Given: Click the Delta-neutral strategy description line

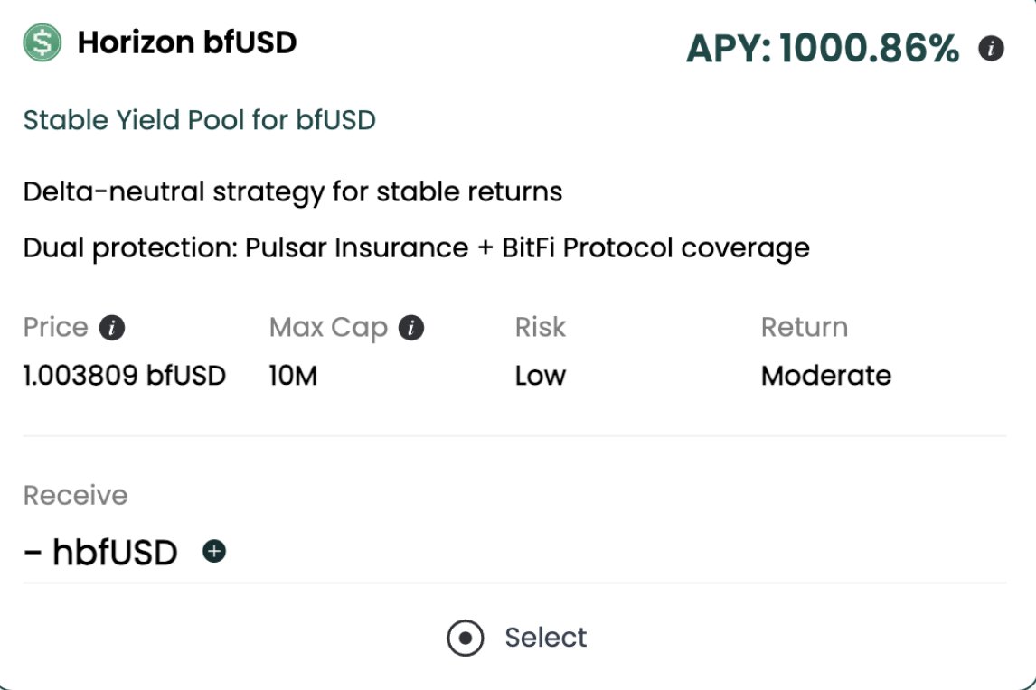Looking at the screenshot, I should click(x=293, y=191).
